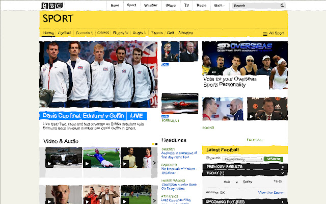Click the FORMULA 1 category label
The image size is (326, 204).
tap(170, 121)
